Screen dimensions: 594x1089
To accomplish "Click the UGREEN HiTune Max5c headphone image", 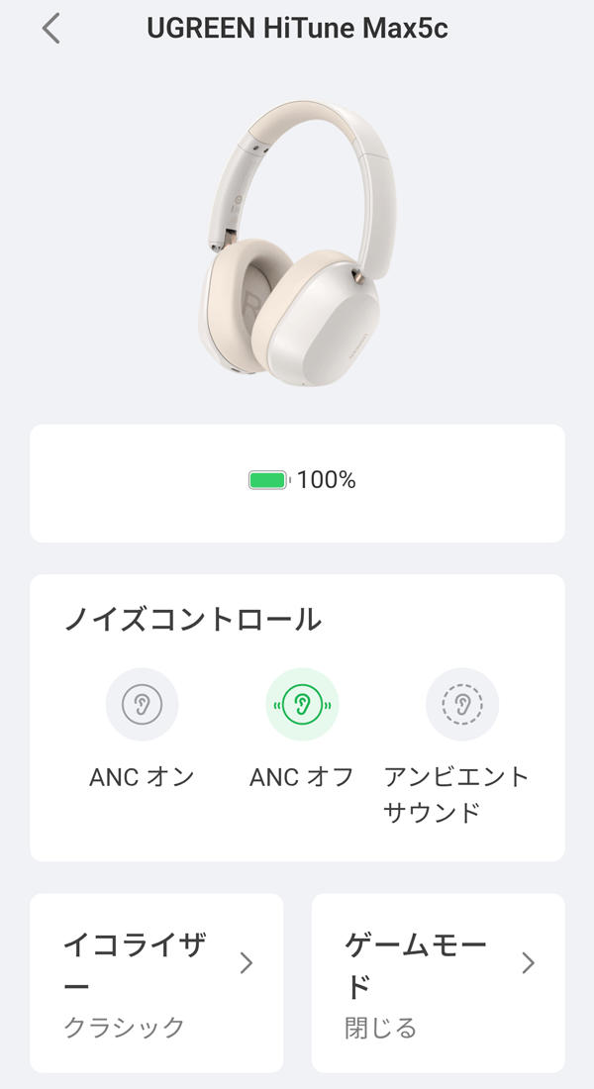I will click(297, 243).
